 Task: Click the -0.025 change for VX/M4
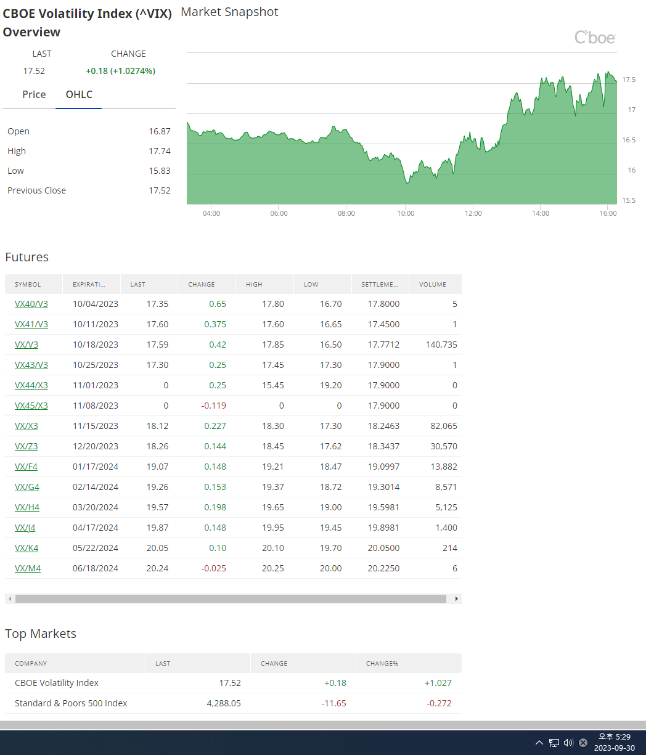(214, 568)
